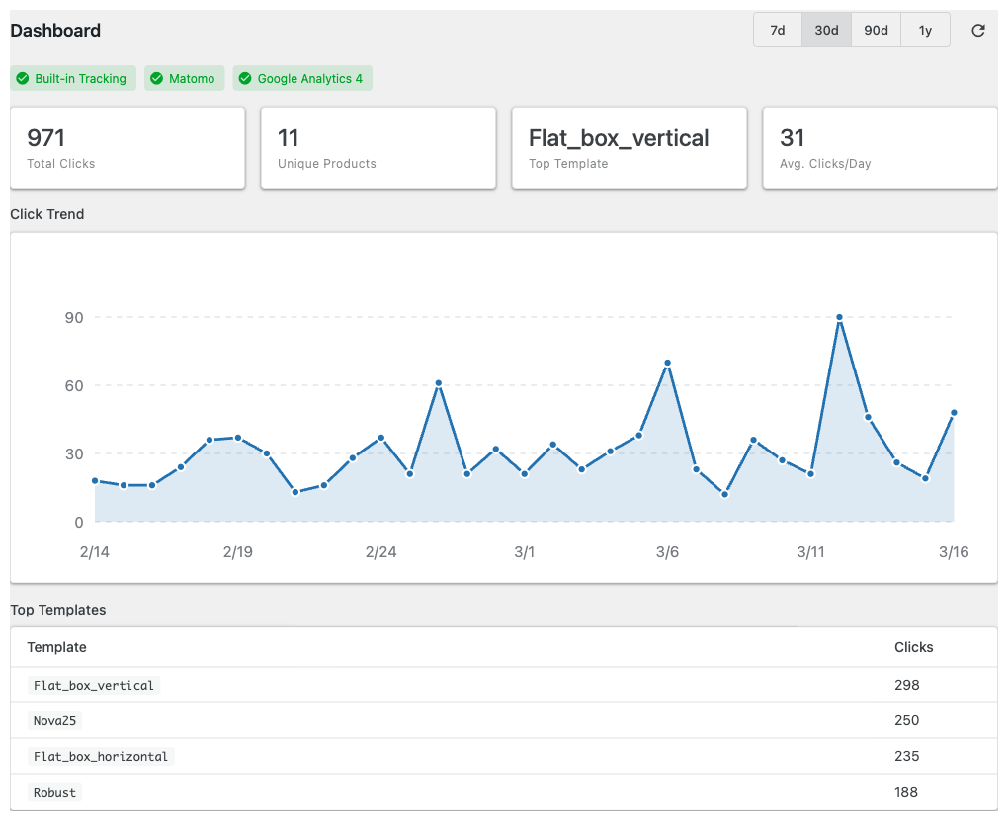Image resolution: width=1008 pixels, height=821 pixels.
Task: Open the Flat_box_vertical template entry
Action: [93, 685]
